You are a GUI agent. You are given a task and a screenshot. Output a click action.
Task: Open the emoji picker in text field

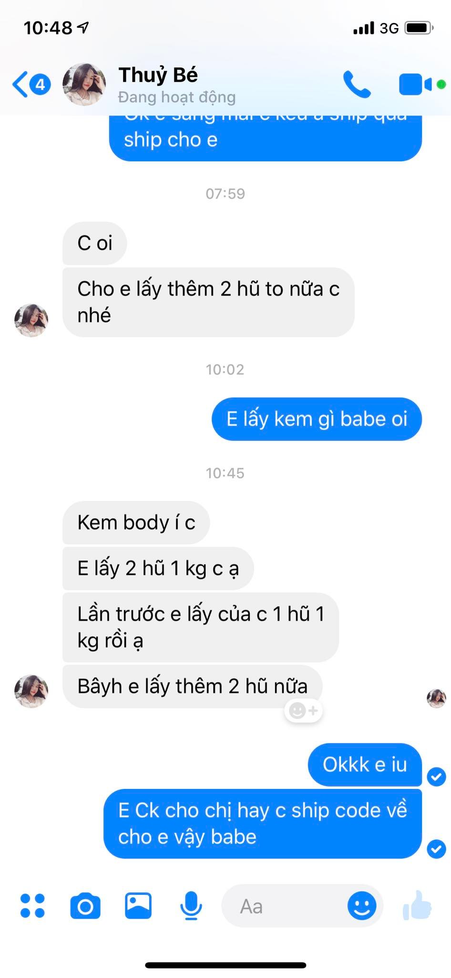(x=362, y=906)
